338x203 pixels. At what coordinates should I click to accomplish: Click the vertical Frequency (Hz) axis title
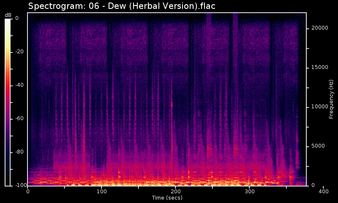tap(331, 99)
